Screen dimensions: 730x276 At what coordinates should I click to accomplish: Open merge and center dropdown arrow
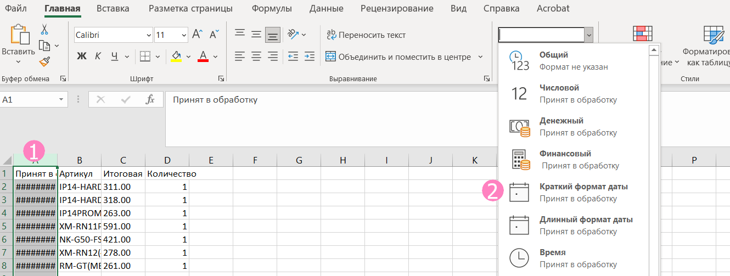(480, 57)
